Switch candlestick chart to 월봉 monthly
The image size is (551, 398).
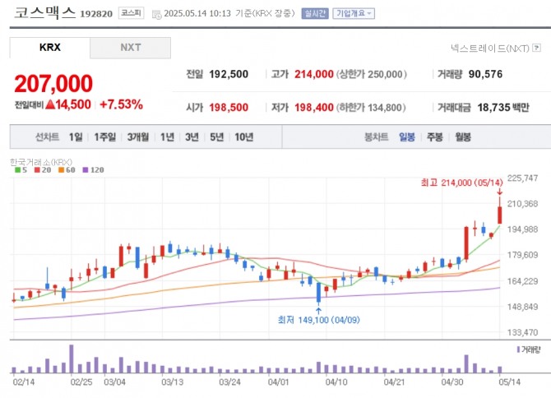tap(462, 137)
